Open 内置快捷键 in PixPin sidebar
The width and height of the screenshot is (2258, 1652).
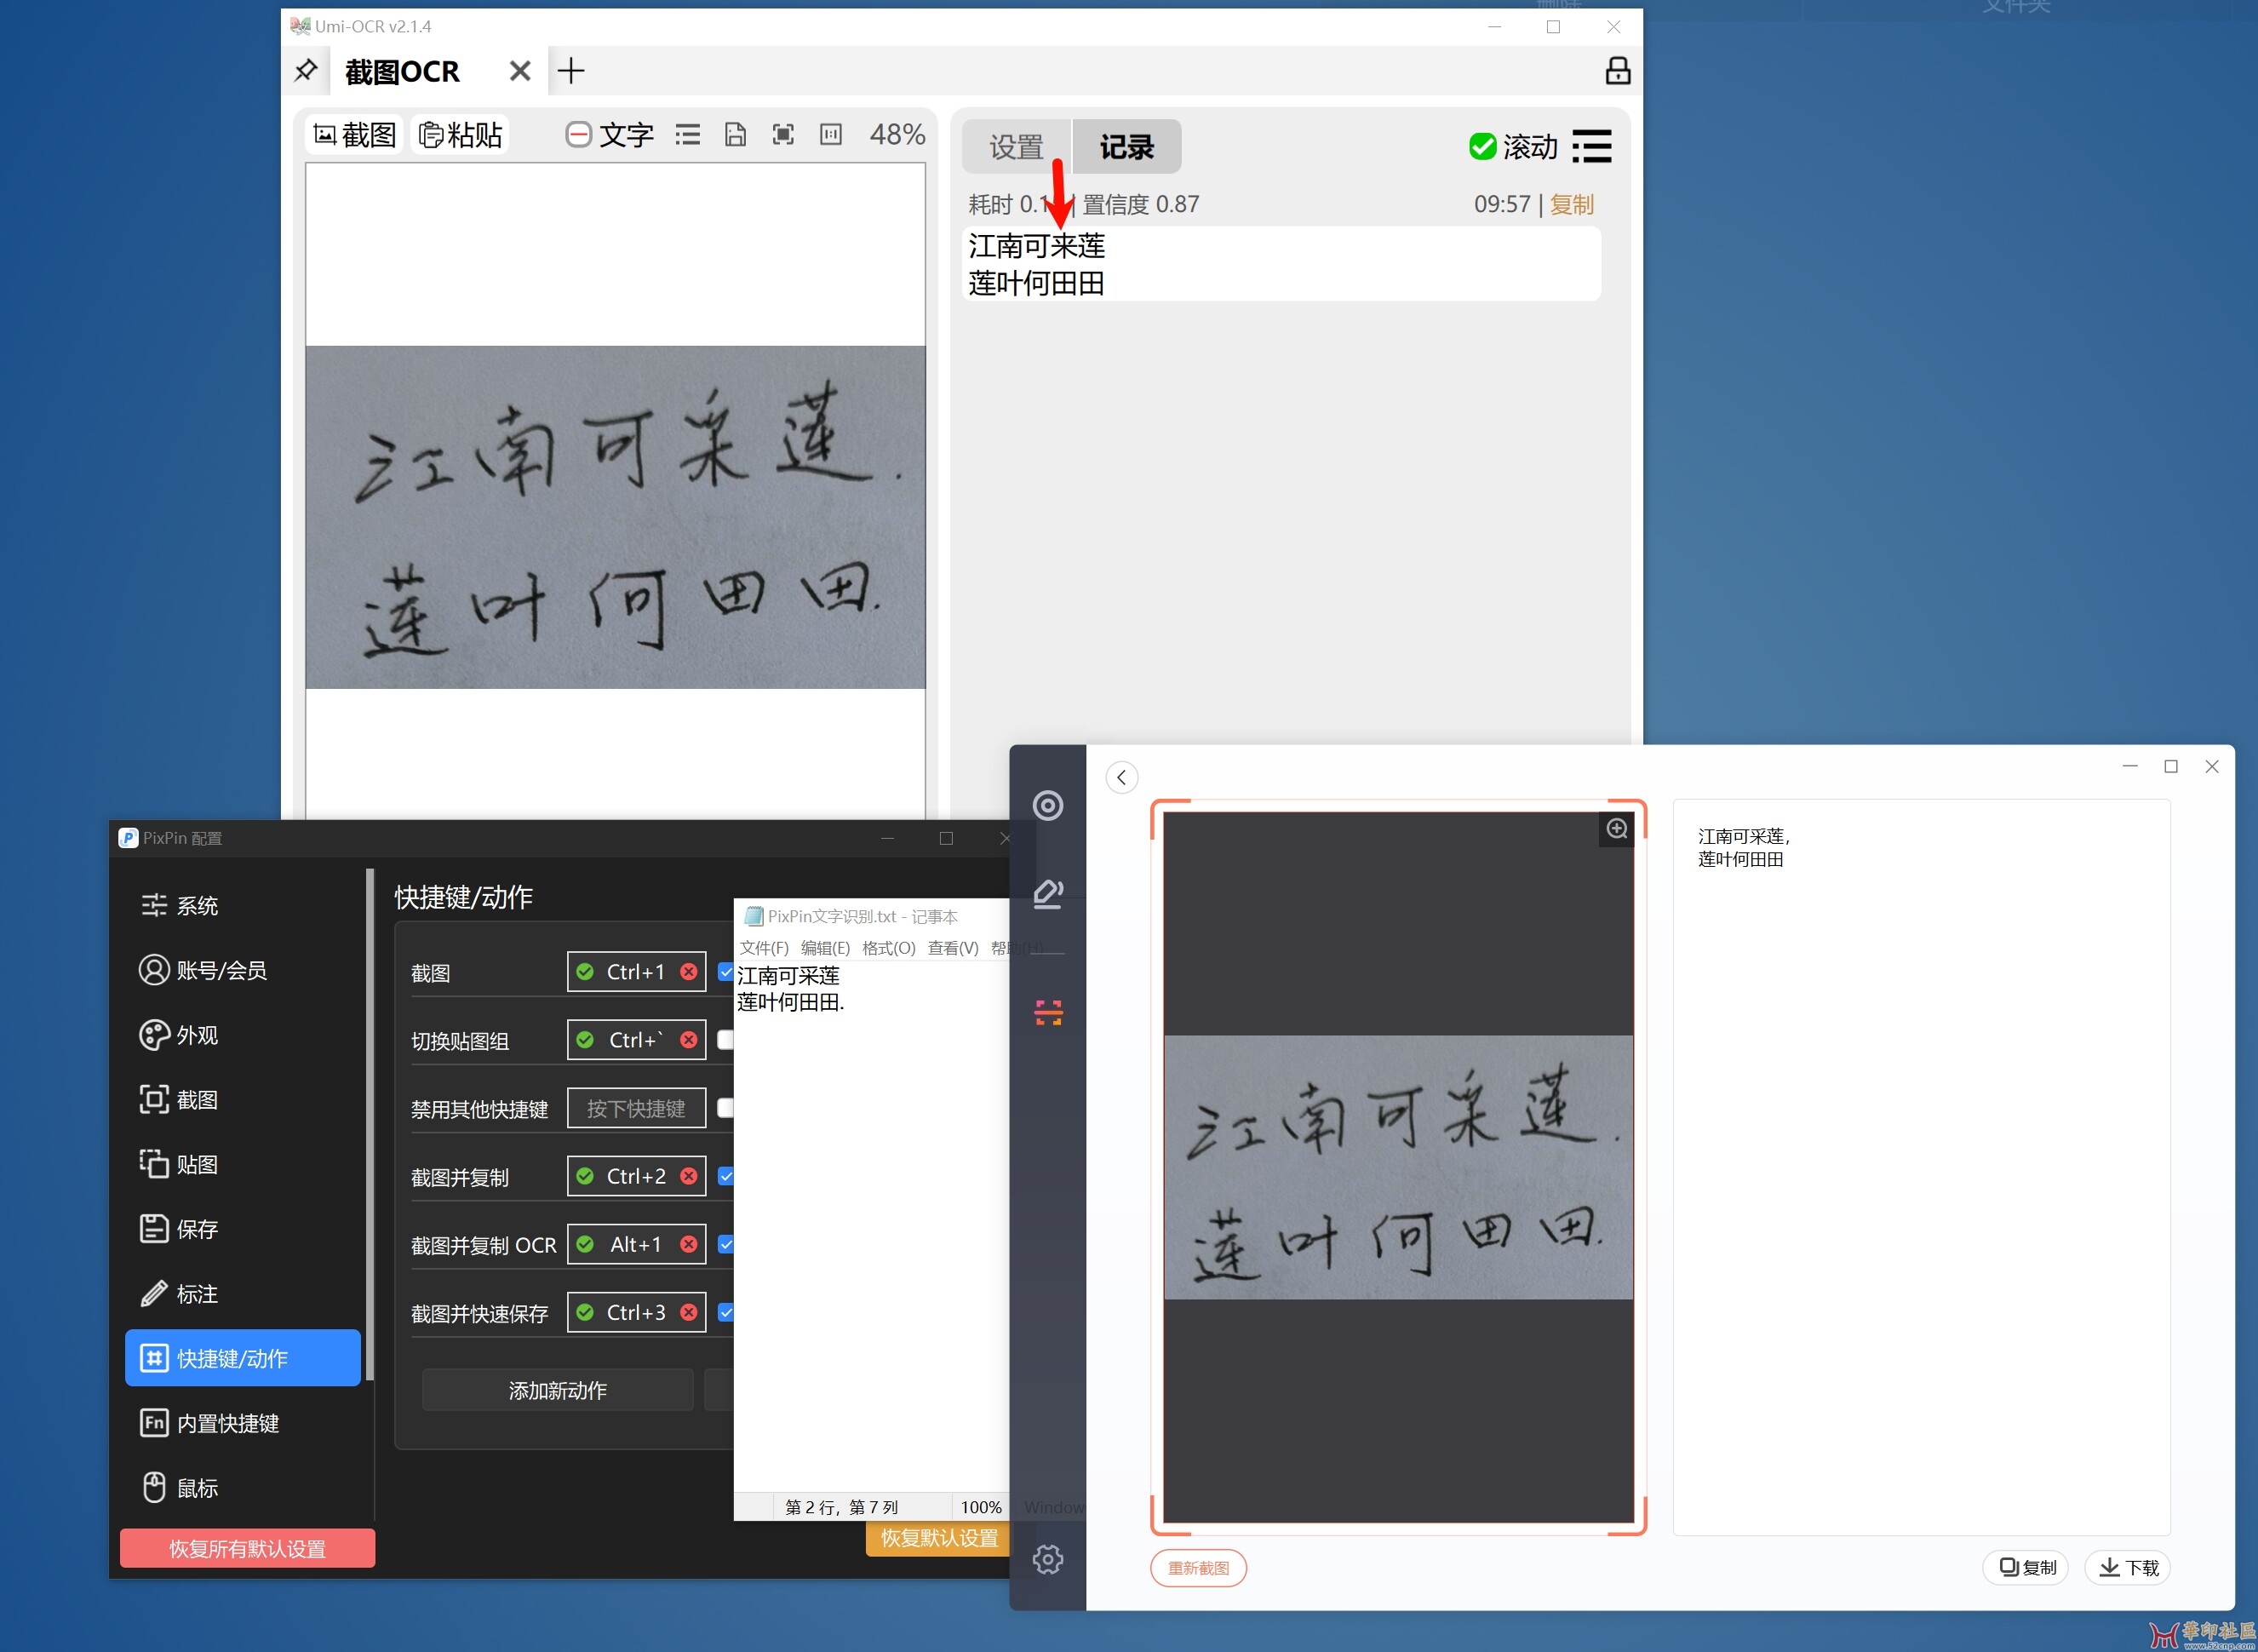pyautogui.click(x=243, y=1423)
